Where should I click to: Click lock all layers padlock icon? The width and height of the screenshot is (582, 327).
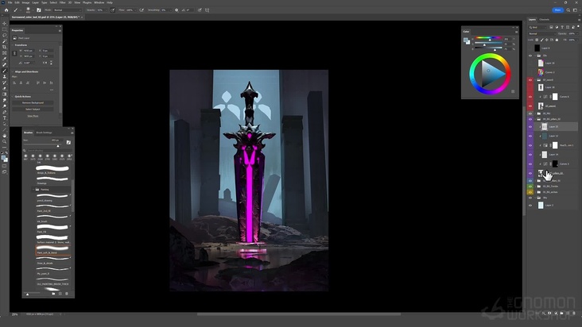coord(557,40)
